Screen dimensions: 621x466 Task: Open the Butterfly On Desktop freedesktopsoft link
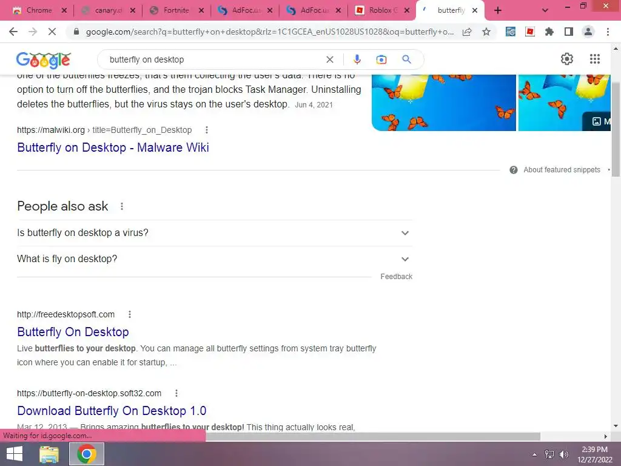click(73, 332)
